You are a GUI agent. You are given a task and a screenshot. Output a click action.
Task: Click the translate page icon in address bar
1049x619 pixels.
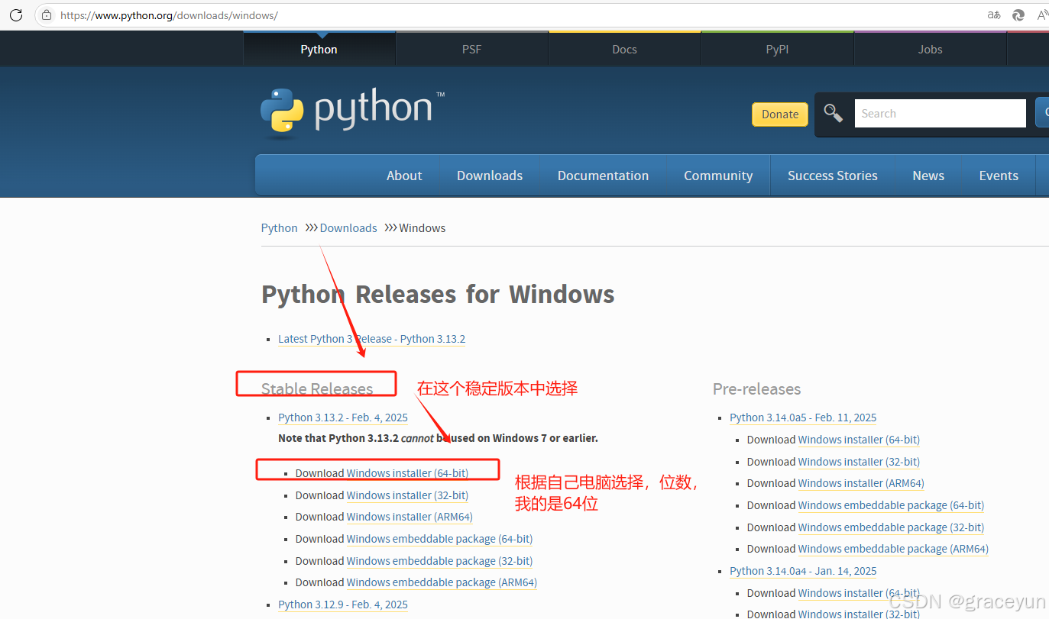(x=993, y=15)
